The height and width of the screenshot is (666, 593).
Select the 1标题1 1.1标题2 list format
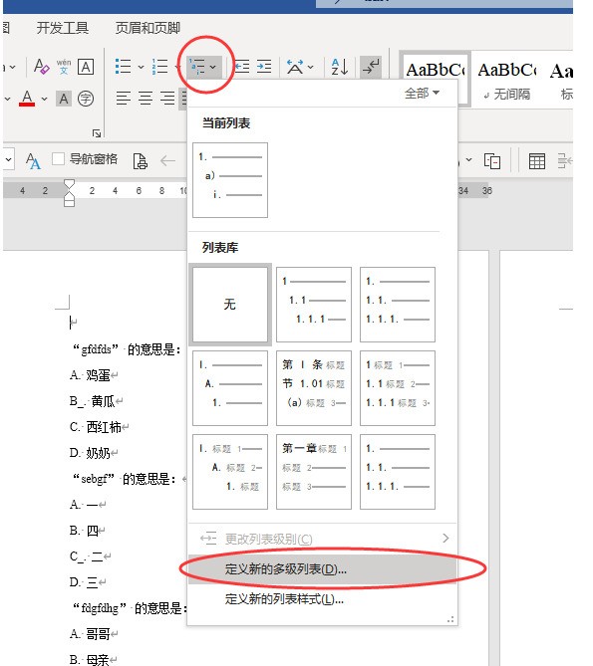point(398,388)
